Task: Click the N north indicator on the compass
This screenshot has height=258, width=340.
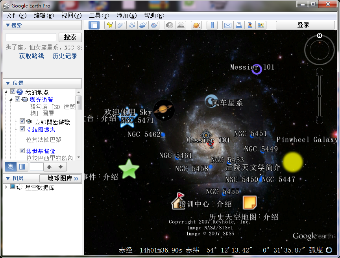Action: click(320, 36)
